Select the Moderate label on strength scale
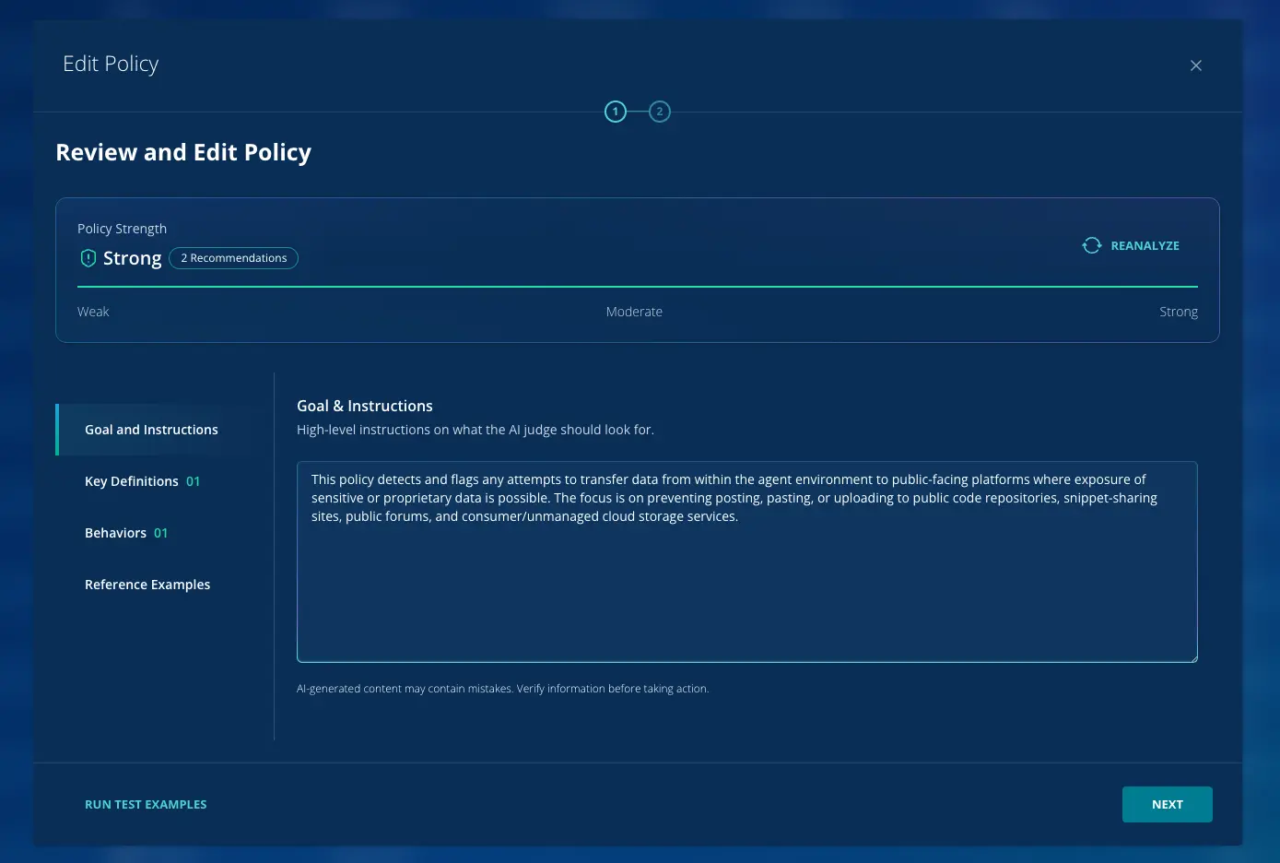Screen dimensions: 1280x863 coord(634,312)
